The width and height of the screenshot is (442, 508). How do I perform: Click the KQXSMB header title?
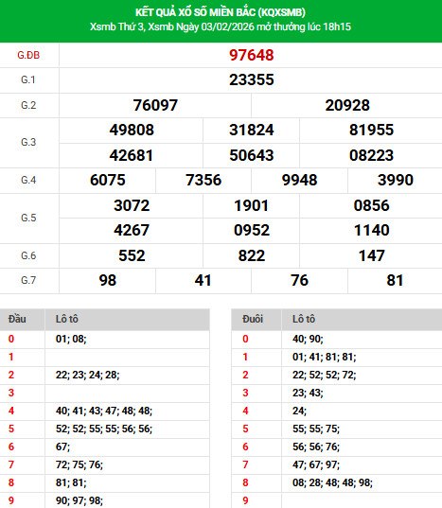pyautogui.click(x=221, y=12)
